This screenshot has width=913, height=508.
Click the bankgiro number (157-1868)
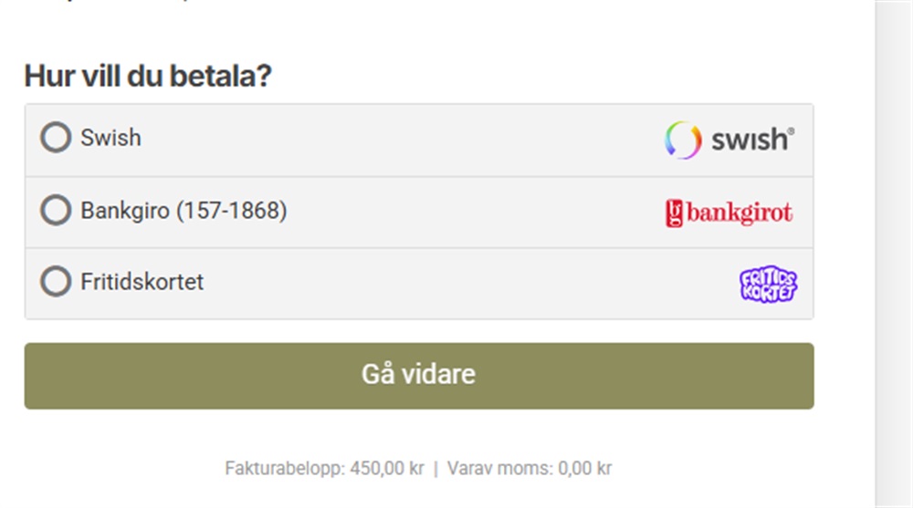[x=231, y=211]
